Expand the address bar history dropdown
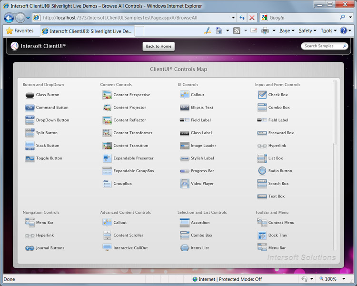 [x=233, y=18]
